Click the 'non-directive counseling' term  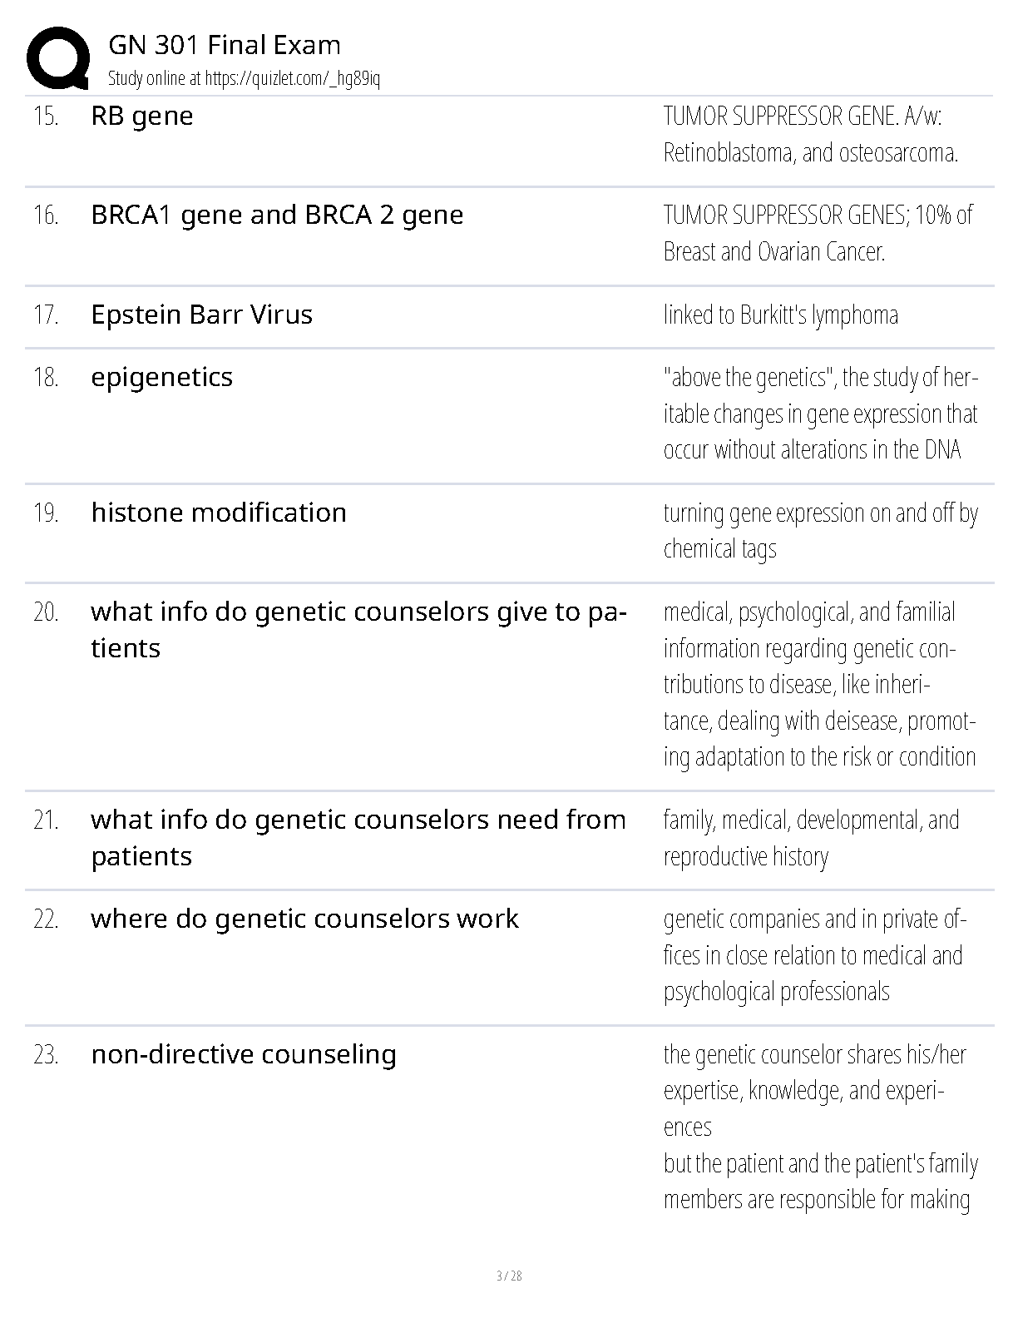pyautogui.click(x=244, y=1054)
